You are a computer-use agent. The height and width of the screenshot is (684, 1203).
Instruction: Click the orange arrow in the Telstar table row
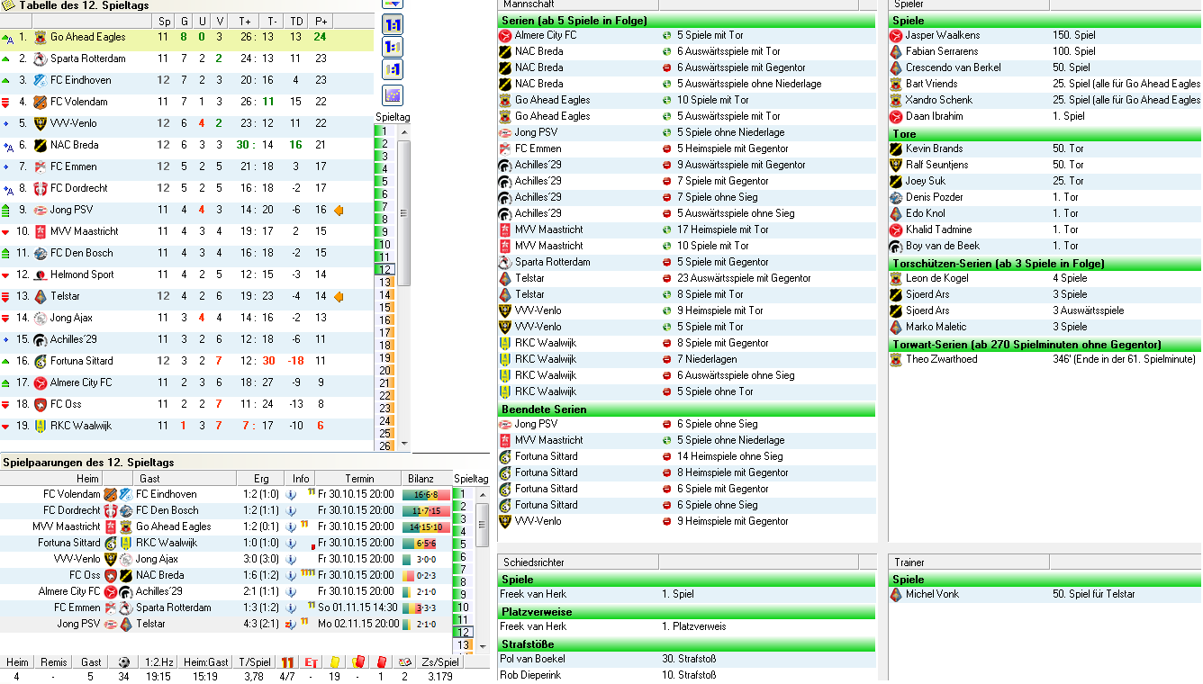(339, 297)
